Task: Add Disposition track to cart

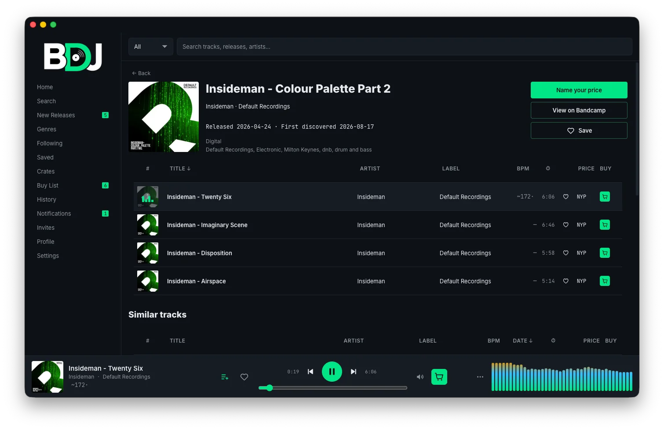Action: pos(605,253)
